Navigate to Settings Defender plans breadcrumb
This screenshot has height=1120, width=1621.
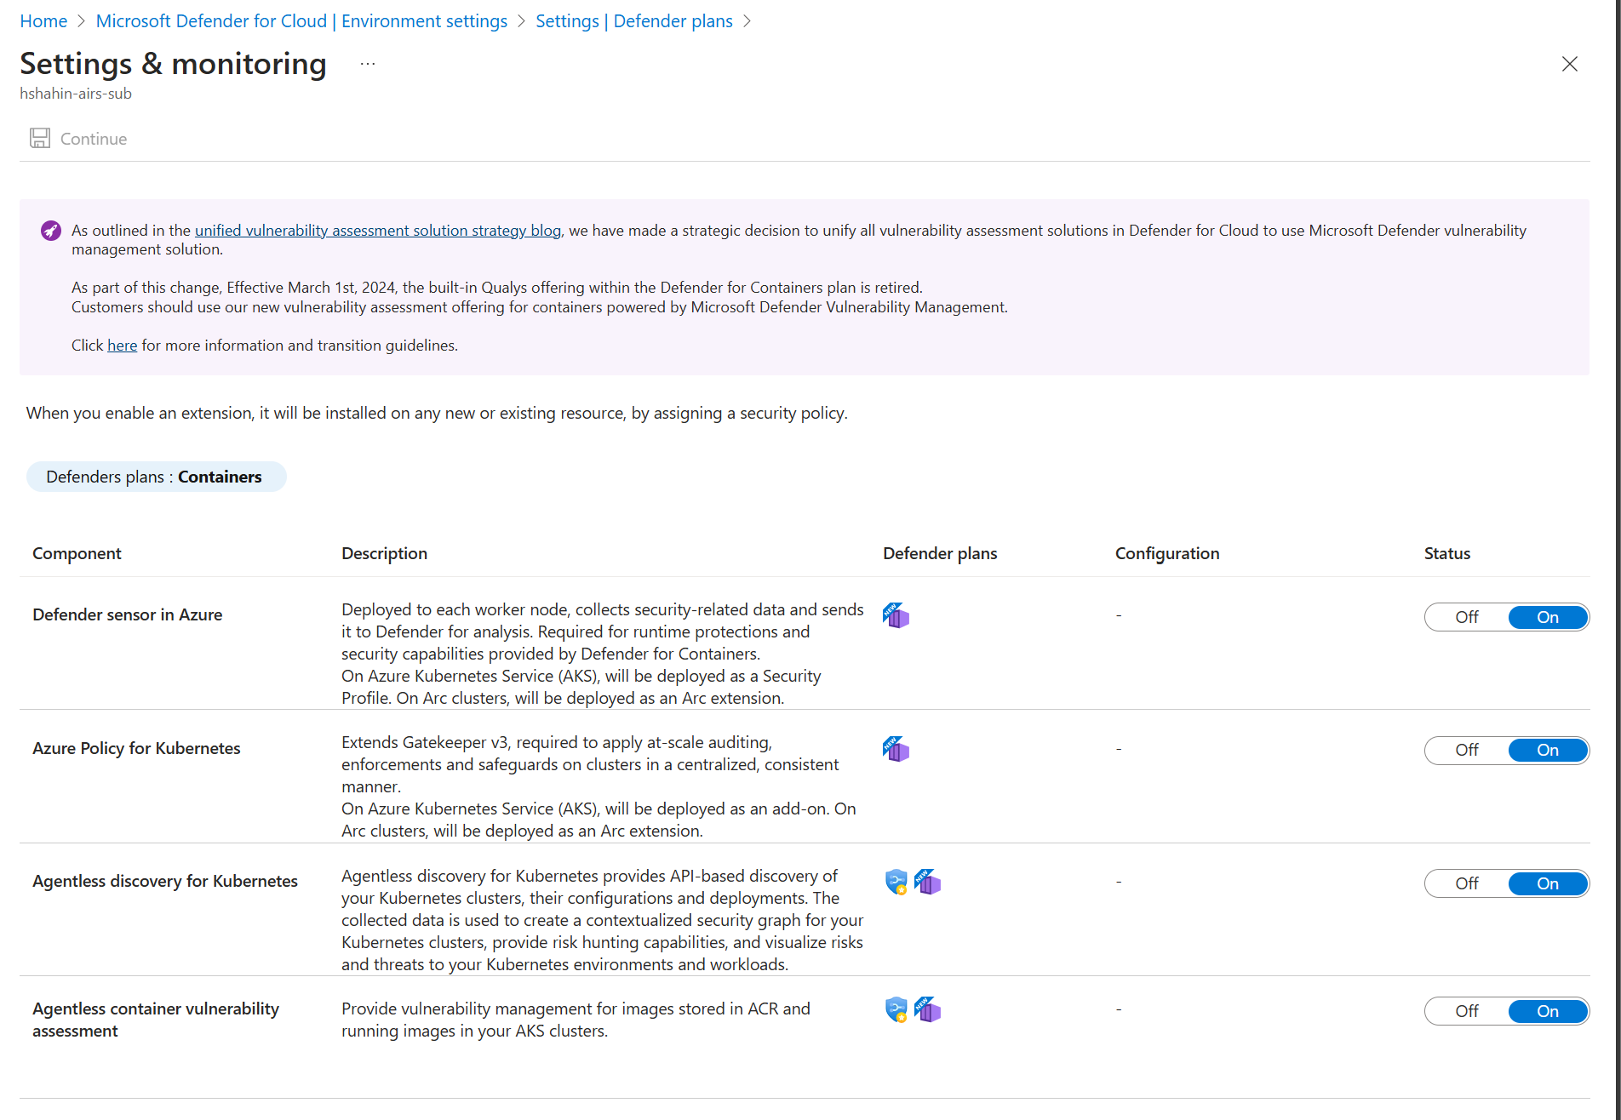[633, 21]
